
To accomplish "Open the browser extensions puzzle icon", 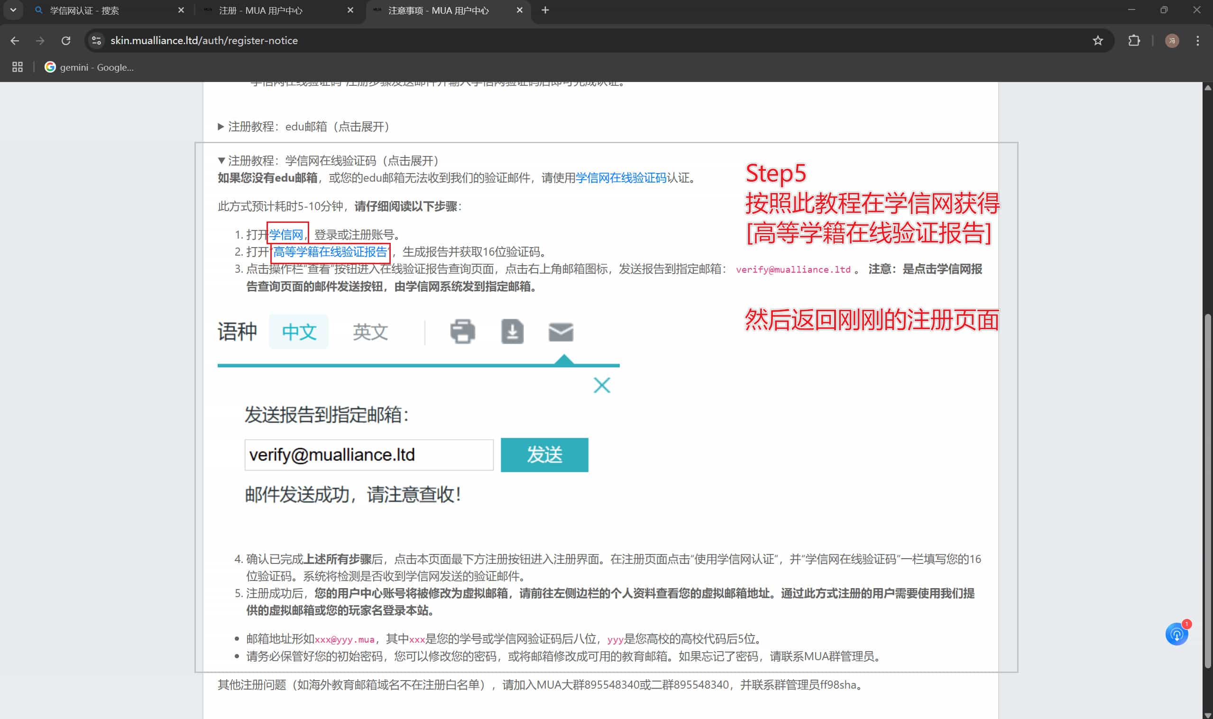I will pyautogui.click(x=1134, y=41).
